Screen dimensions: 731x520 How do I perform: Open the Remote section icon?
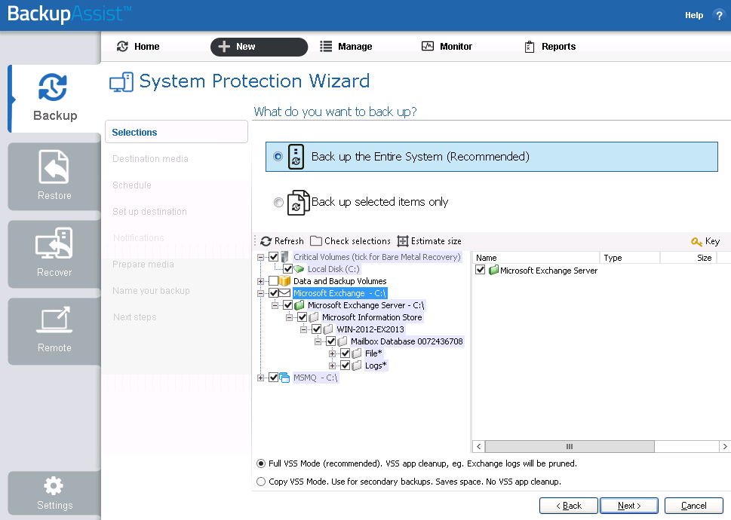coord(54,320)
